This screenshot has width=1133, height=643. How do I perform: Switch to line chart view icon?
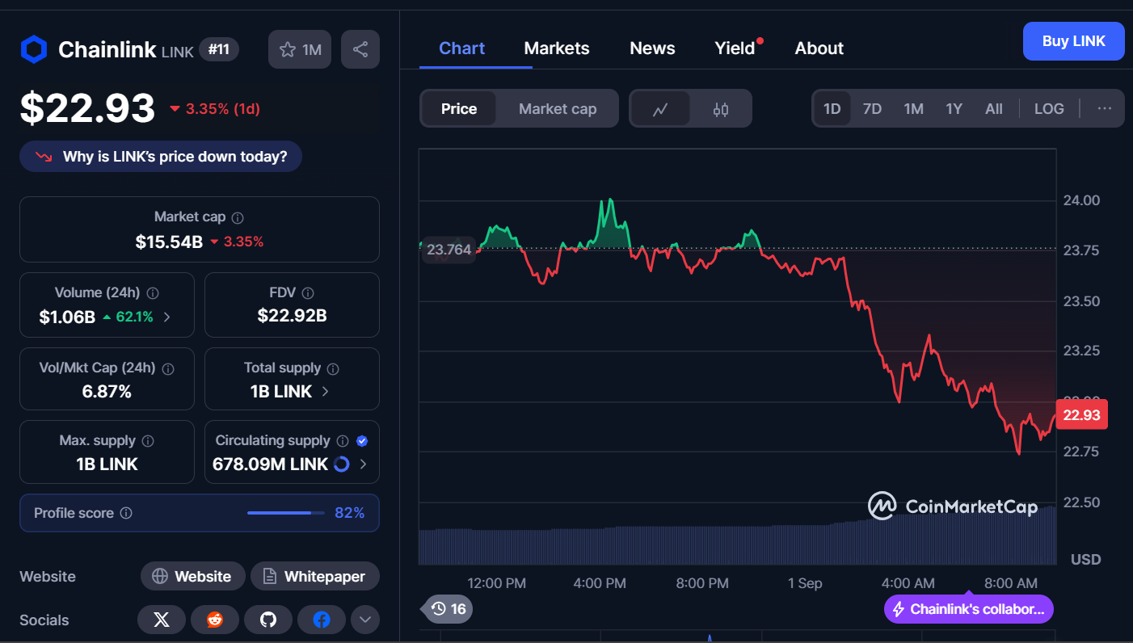tap(660, 109)
